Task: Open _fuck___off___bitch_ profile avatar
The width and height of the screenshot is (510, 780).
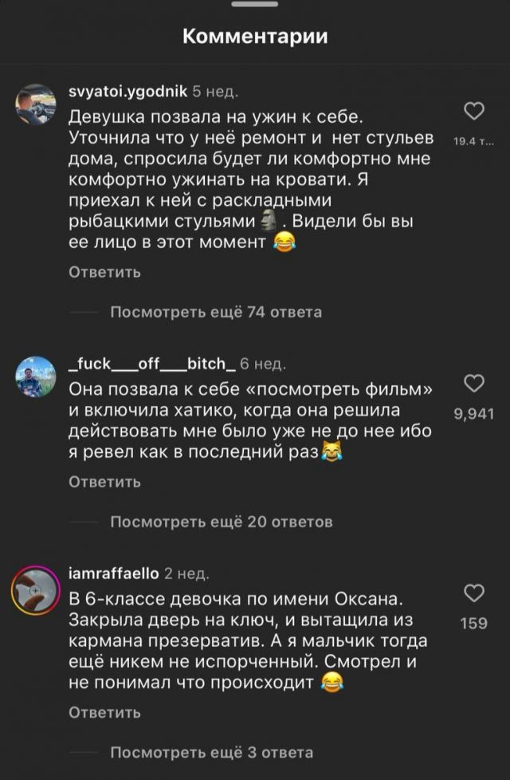Action: (x=34, y=376)
